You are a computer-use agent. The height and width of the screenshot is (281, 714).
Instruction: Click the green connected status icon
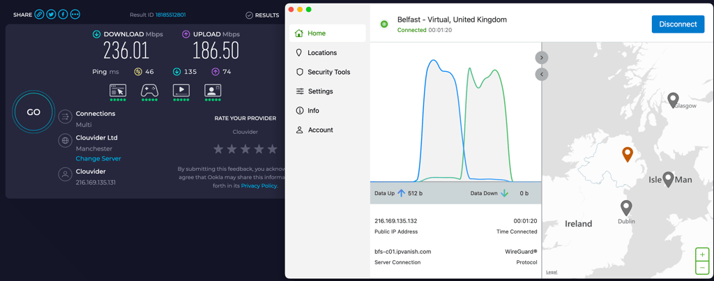pos(384,24)
